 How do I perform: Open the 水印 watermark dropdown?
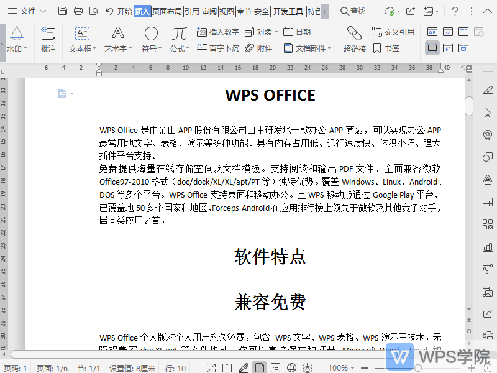[x=17, y=40]
